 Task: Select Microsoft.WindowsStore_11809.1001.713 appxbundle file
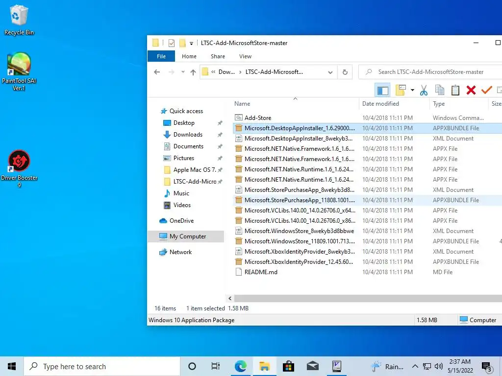(300, 241)
